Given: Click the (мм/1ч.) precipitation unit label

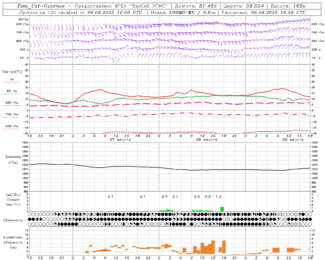Looking at the screenshot, I should (x=13, y=204).
